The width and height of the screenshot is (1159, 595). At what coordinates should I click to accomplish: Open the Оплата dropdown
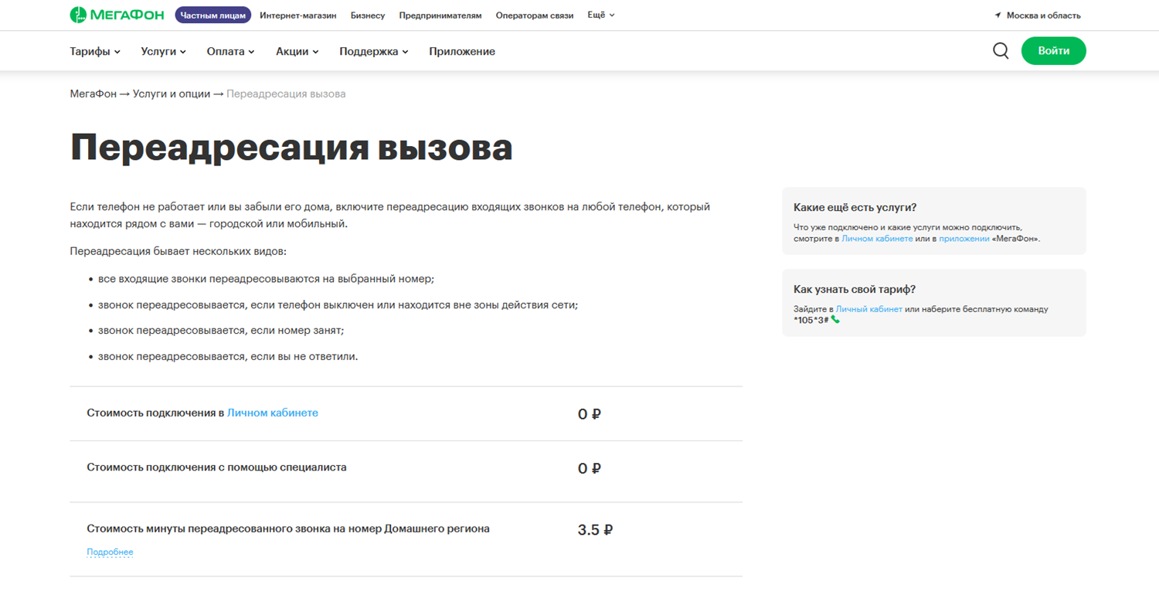point(230,52)
